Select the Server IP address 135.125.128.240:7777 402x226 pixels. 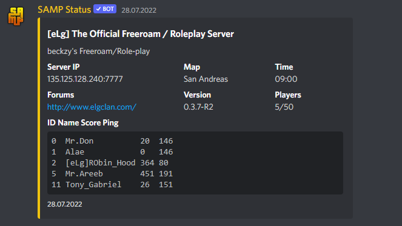coord(85,79)
